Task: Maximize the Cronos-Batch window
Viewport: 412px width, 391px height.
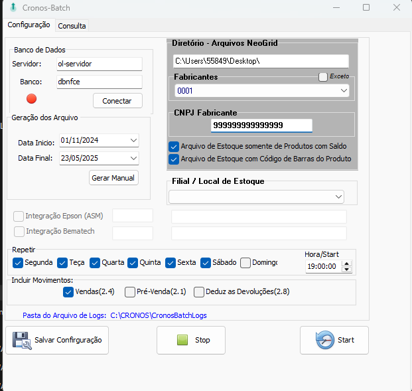Action: coord(366,7)
